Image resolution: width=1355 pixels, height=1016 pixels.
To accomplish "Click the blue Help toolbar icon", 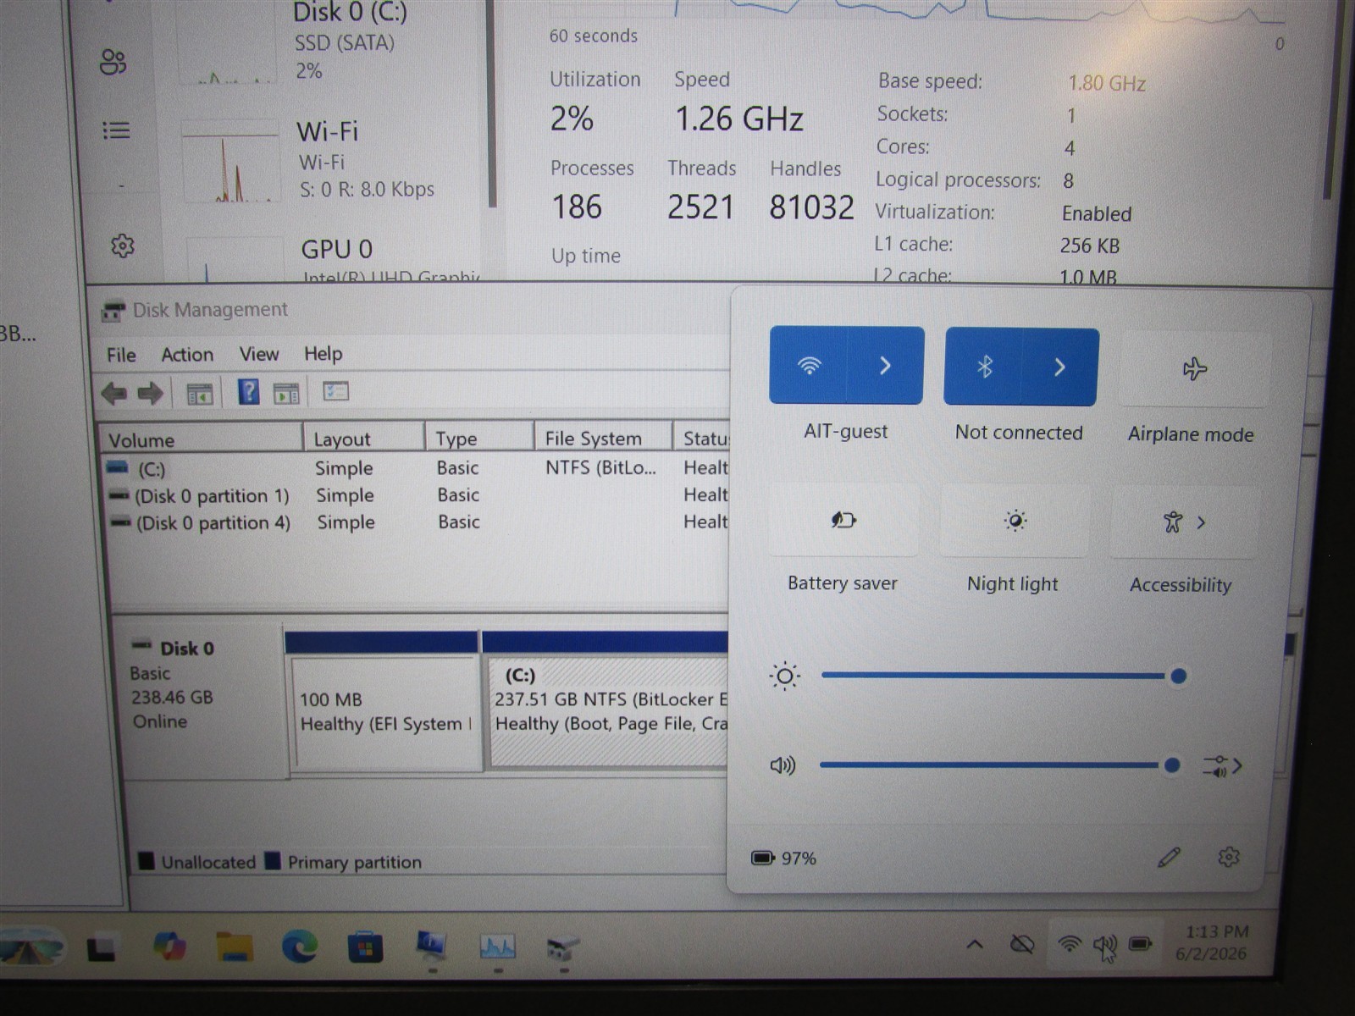I will (x=248, y=392).
